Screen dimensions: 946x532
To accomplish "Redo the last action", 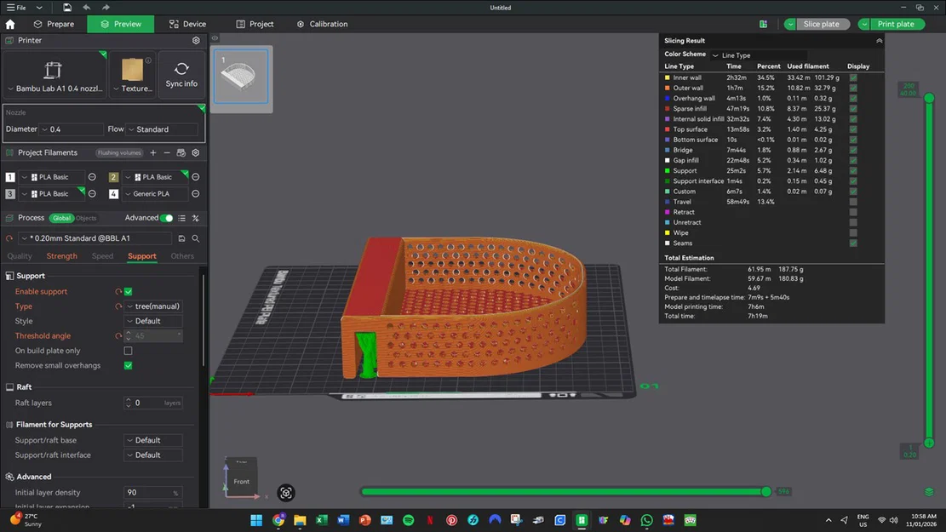I will (106, 8).
